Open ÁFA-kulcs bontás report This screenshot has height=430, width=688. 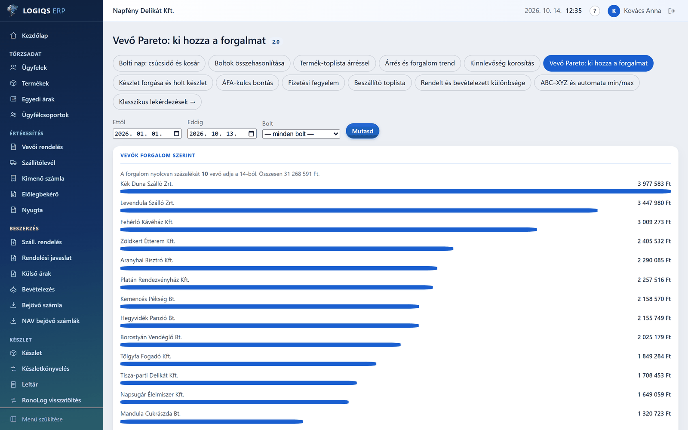point(248,83)
